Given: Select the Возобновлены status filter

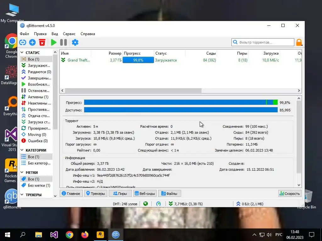Looking at the screenshot, I should (36, 84).
